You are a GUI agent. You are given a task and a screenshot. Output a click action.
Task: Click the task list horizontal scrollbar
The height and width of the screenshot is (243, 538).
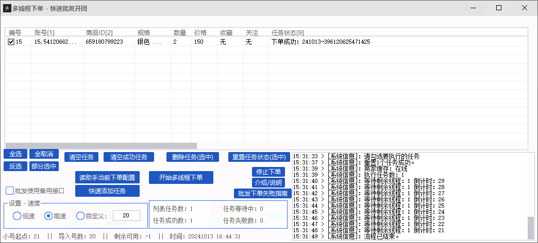(101, 146)
